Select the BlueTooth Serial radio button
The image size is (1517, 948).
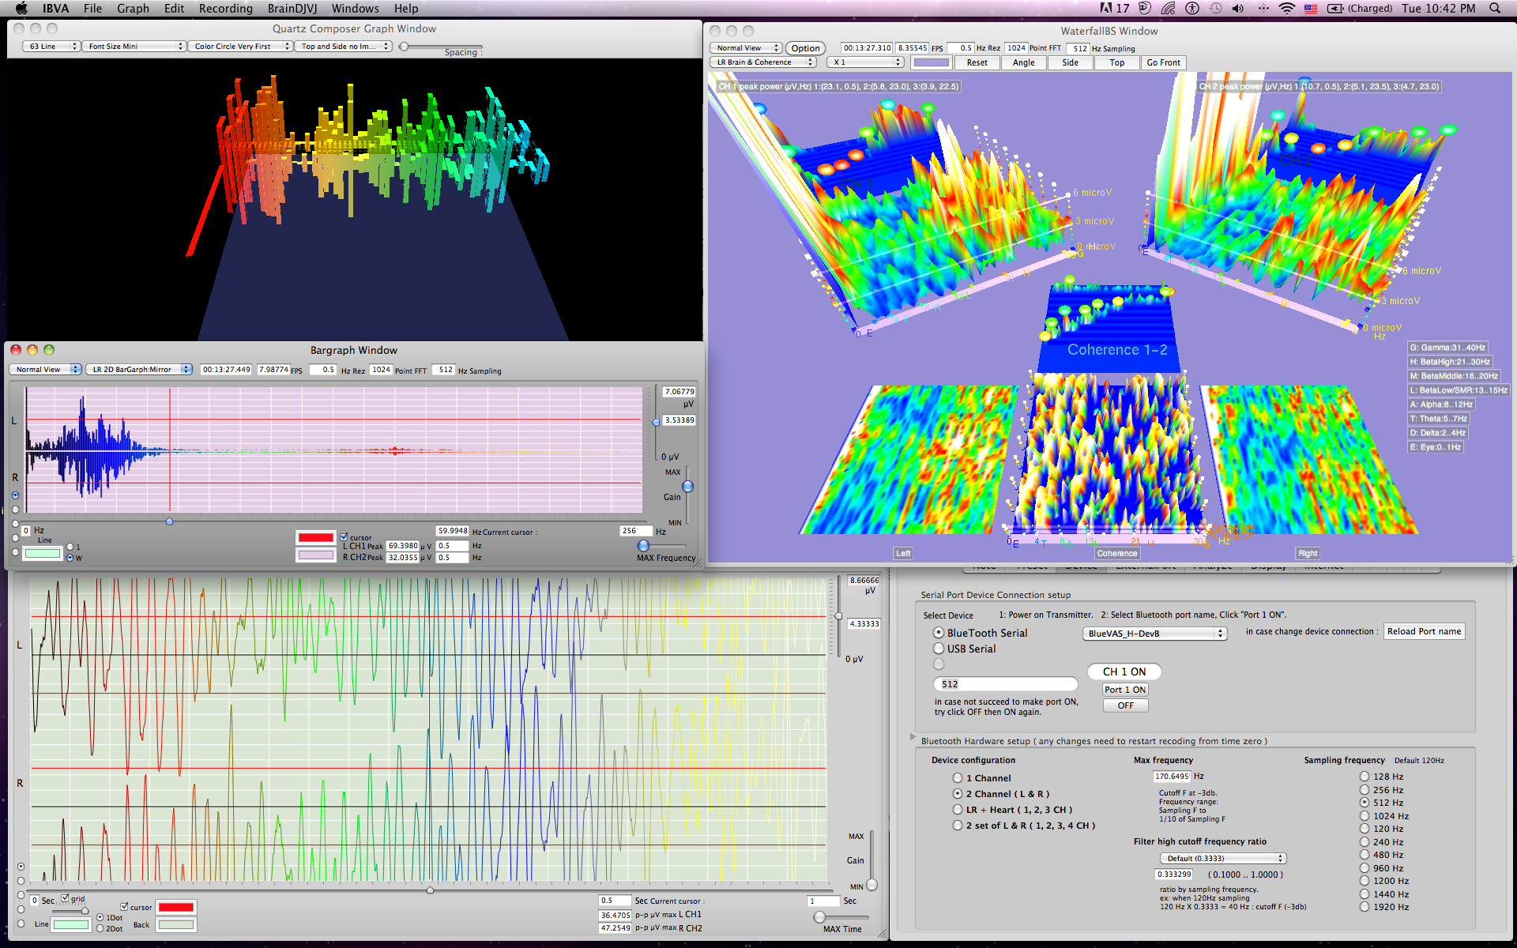[x=939, y=633]
